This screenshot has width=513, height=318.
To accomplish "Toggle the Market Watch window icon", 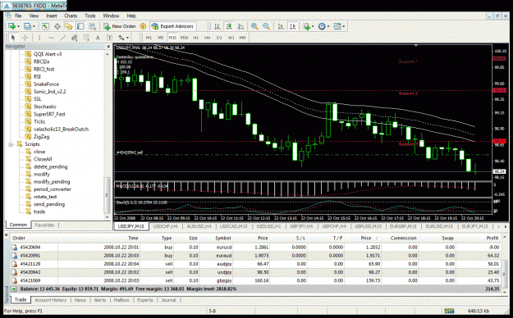I will pos(45,26).
